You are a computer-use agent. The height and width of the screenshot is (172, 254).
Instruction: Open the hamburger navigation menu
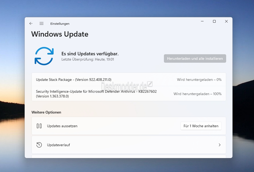coord(42,23)
